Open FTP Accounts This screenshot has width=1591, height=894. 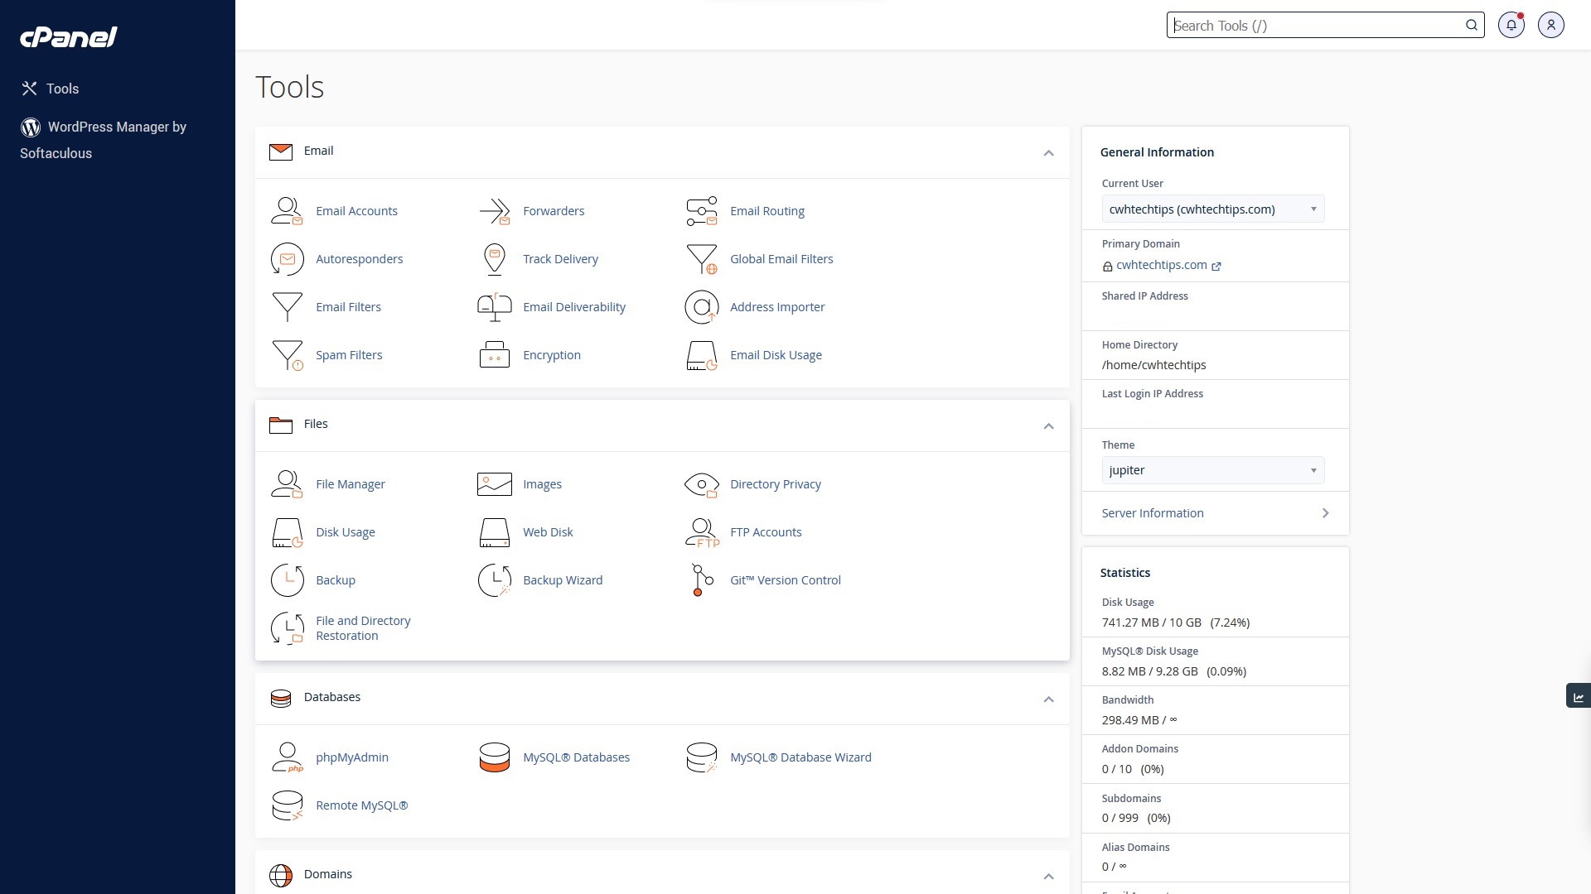766,532
